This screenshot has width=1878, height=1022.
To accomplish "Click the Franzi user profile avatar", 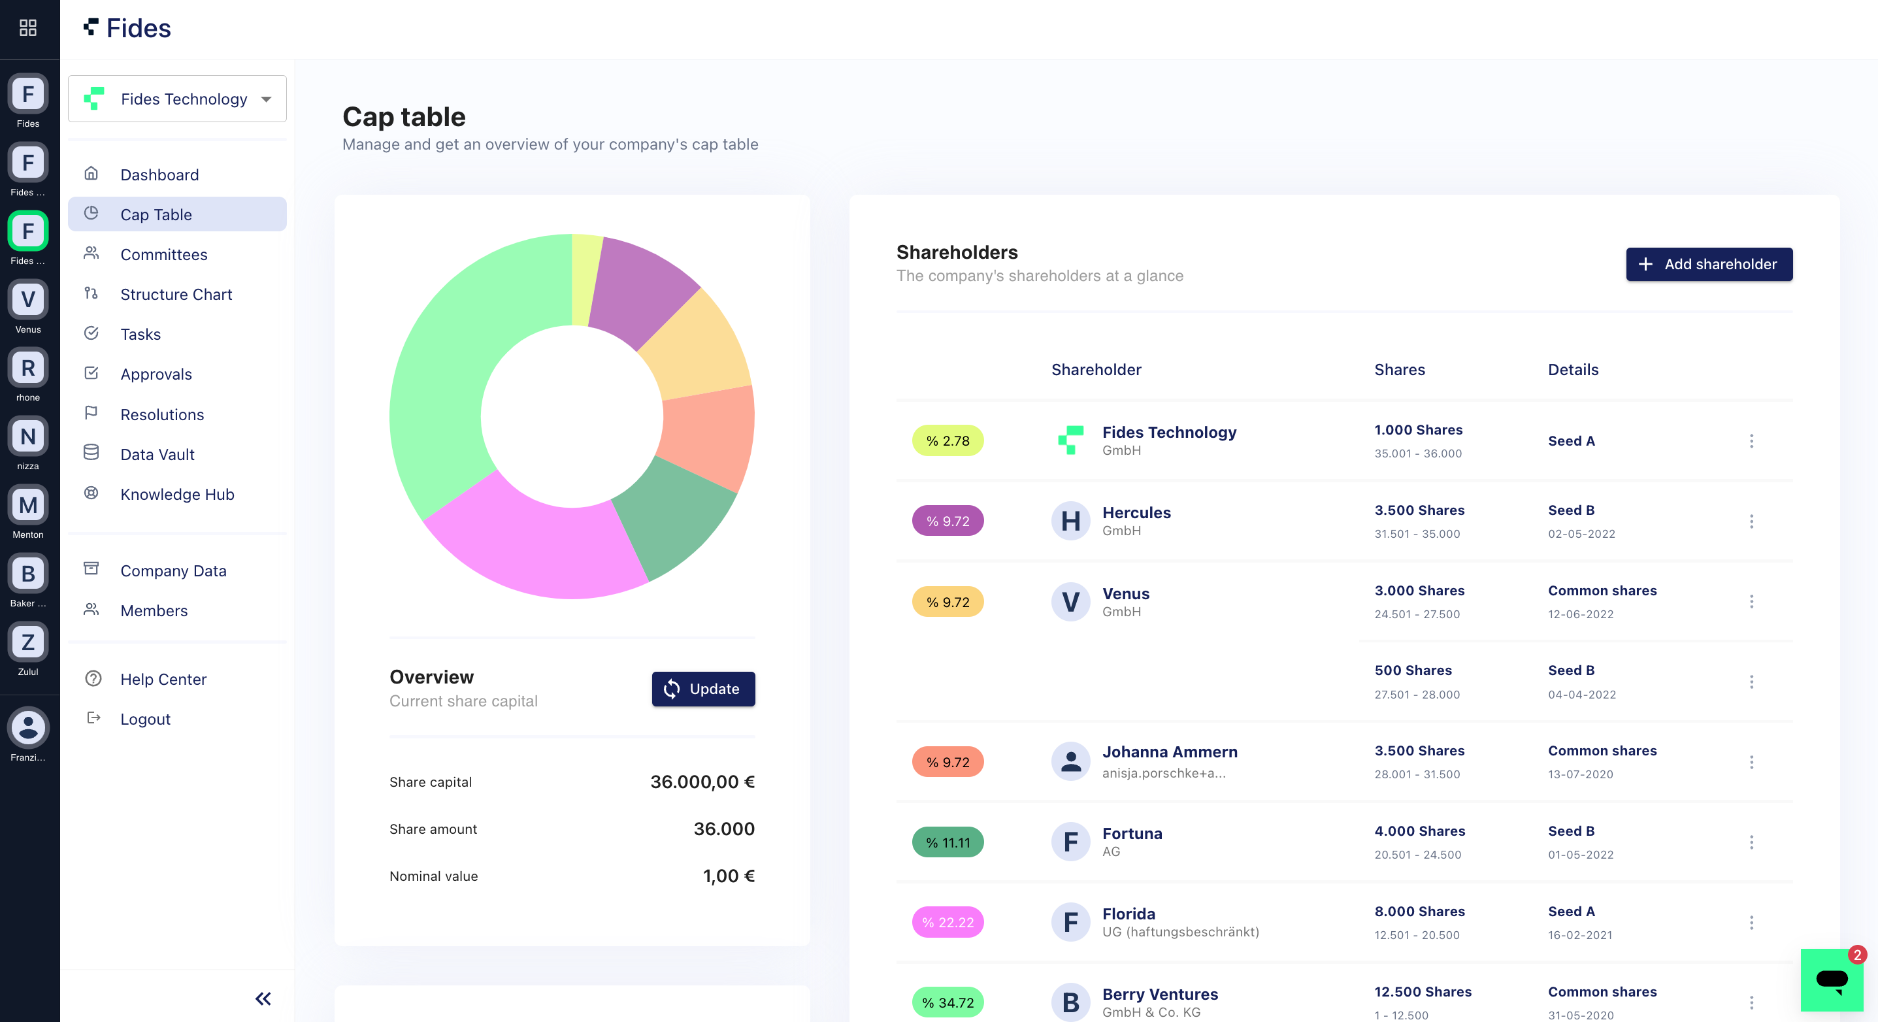I will coord(27,727).
